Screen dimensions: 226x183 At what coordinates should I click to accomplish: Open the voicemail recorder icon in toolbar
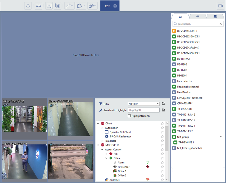(x=38, y=6)
